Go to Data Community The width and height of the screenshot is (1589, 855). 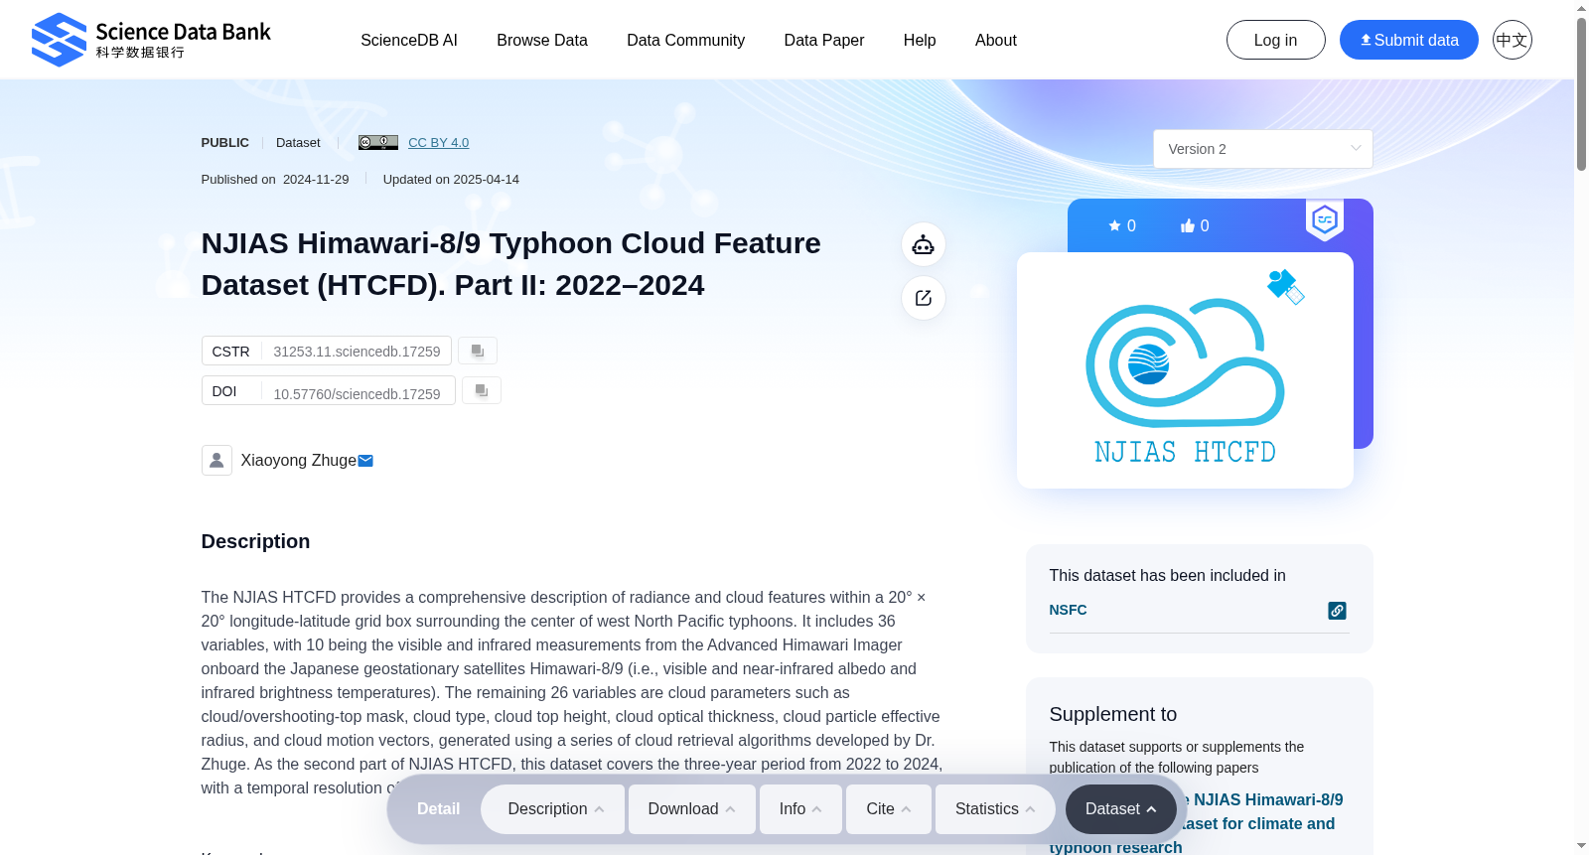coord(686,40)
